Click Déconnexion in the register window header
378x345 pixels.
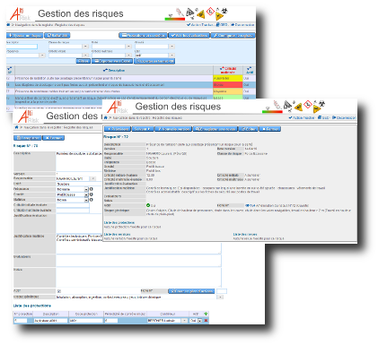[x=242, y=25]
